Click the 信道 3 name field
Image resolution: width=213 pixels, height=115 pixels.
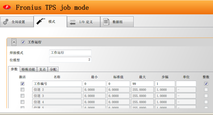(x=57, y=96)
